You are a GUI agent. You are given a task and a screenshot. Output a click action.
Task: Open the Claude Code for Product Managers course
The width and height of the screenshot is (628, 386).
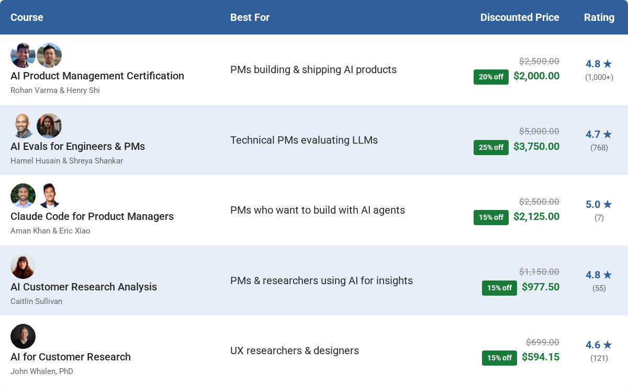[x=92, y=216]
